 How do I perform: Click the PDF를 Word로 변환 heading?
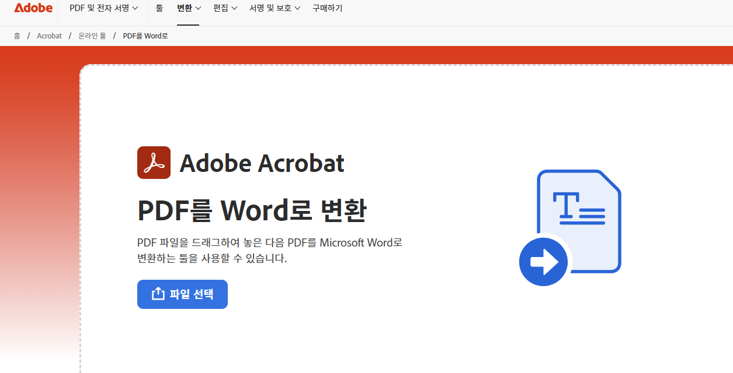tap(252, 211)
